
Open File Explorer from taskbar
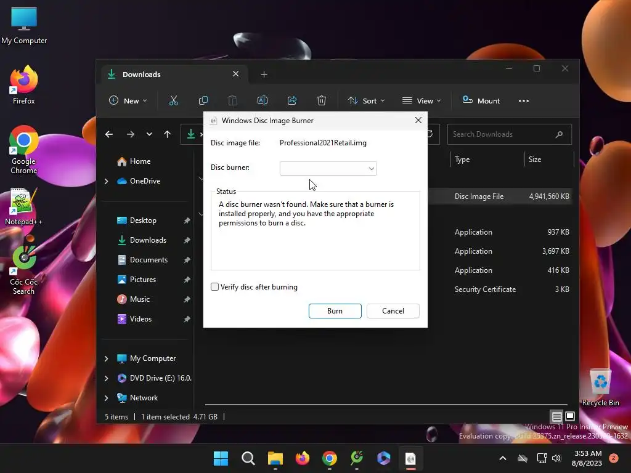[x=275, y=458]
